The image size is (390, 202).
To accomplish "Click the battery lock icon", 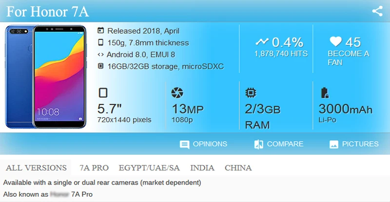I will (324, 92).
